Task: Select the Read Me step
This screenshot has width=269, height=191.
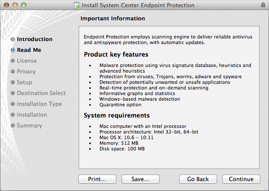Action: [29, 50]
